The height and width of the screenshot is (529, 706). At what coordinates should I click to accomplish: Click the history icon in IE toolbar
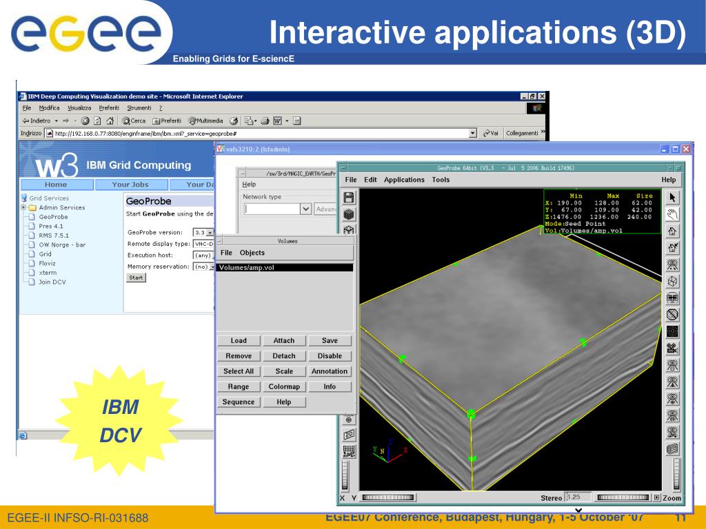[x=234, y=121]
